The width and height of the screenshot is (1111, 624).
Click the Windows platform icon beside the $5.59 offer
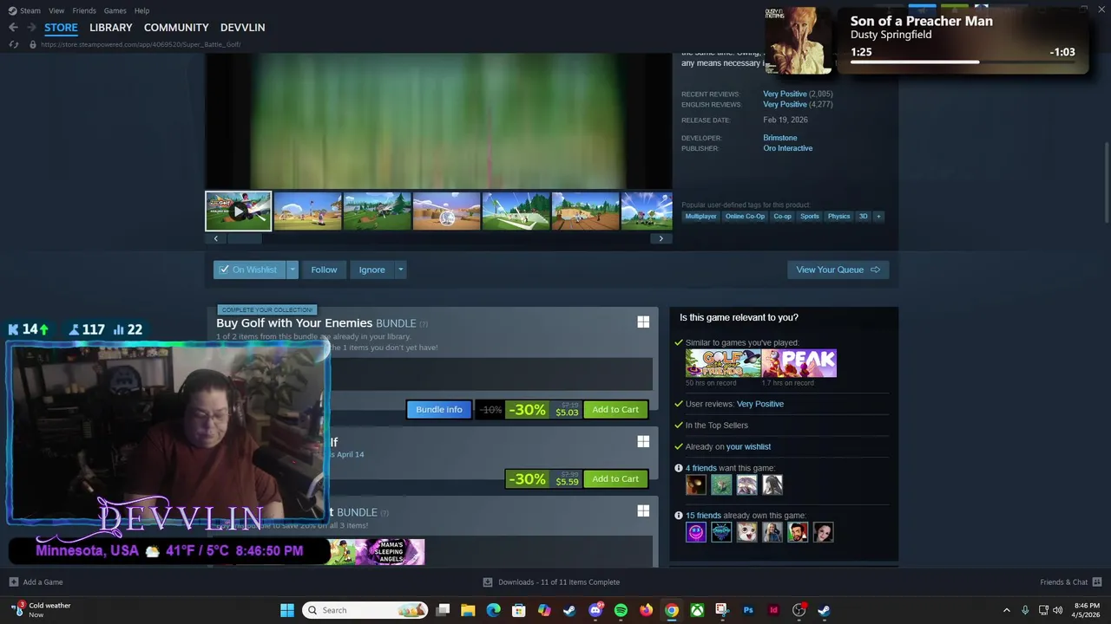click(x=643, y=442)
